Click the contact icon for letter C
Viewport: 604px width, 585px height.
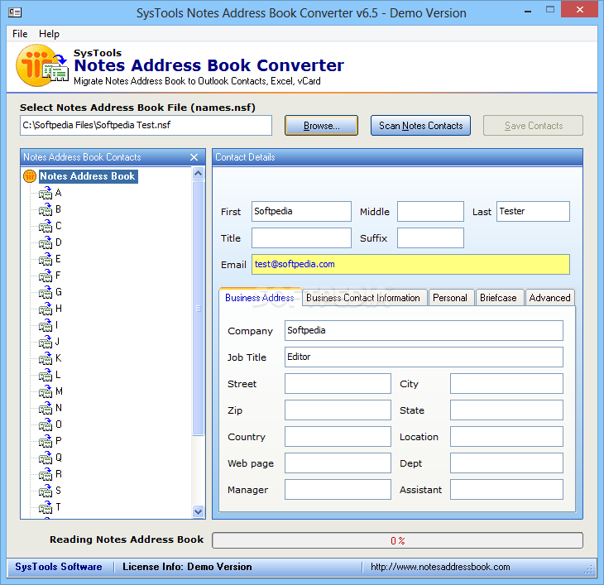[46, 226]
